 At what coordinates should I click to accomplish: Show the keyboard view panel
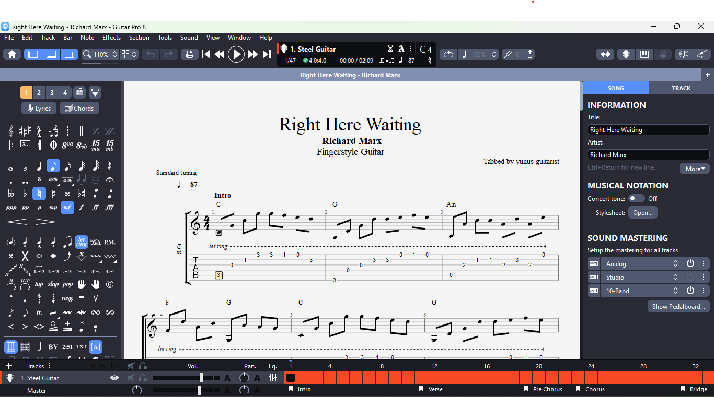(644, 54)
